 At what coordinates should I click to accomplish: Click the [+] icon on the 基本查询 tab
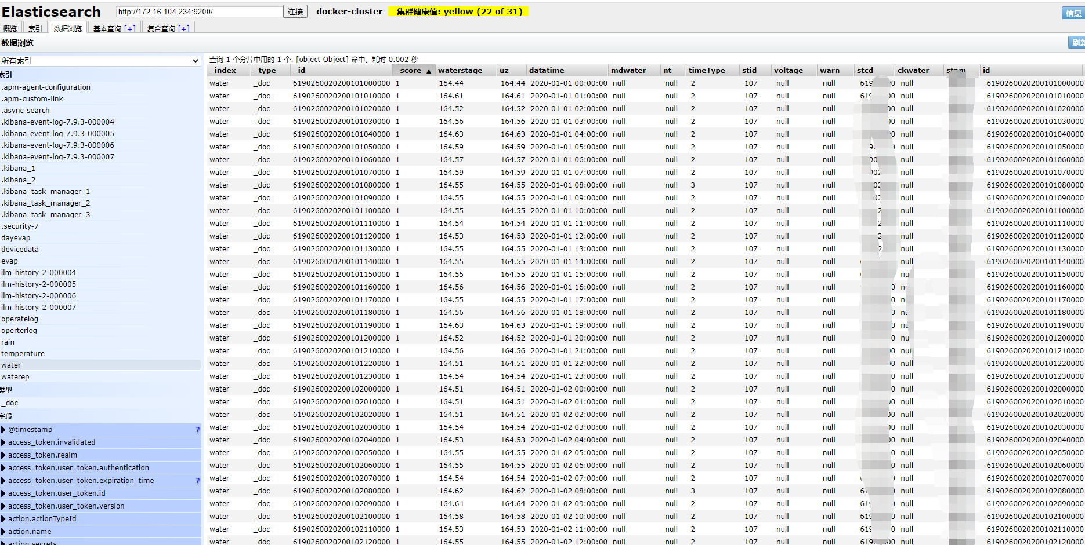(130, 27)
